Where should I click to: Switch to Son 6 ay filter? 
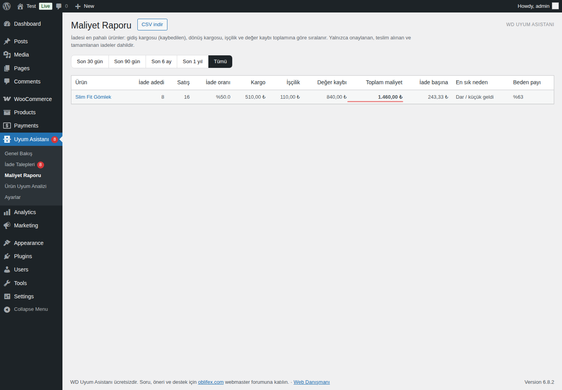click(x=162, y=62)
